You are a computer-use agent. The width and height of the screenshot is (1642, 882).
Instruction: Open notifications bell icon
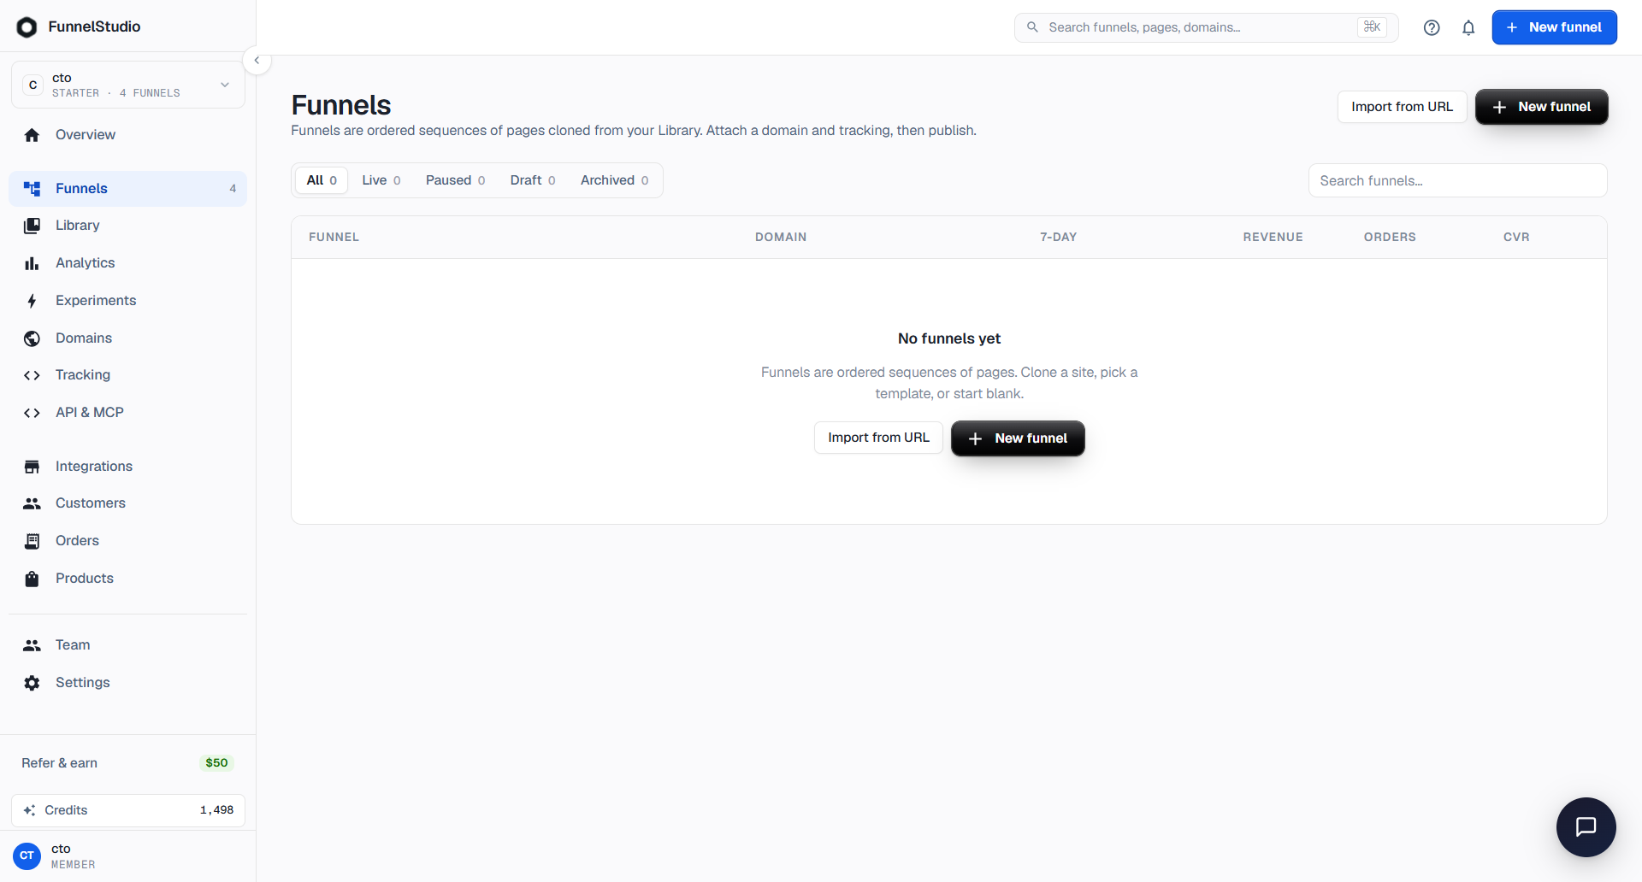(1468, 27)
